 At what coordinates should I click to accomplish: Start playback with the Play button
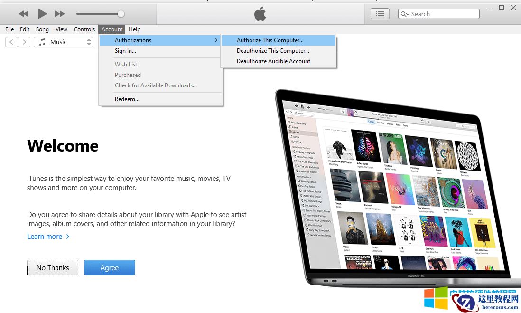coord(42,14)
